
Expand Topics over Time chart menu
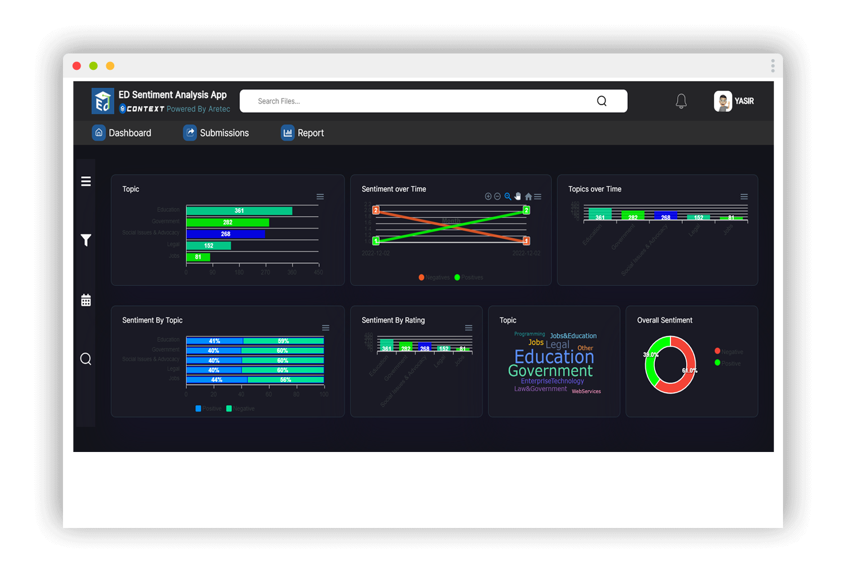click(744, 197)
